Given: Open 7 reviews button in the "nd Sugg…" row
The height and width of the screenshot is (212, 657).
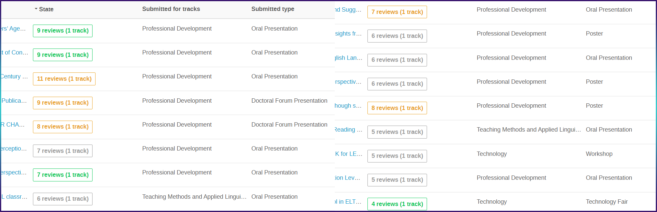Looking at the screenshot, I should click(397, 12).
